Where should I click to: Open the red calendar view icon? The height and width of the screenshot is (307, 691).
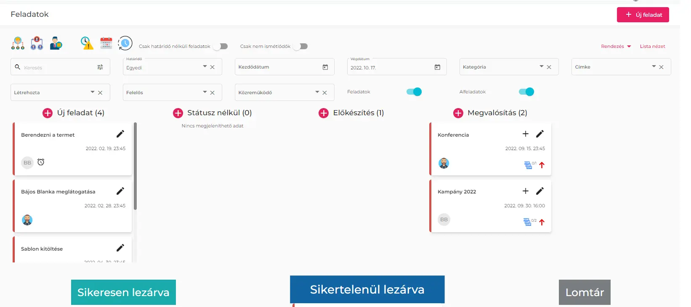tap(106, 43)
